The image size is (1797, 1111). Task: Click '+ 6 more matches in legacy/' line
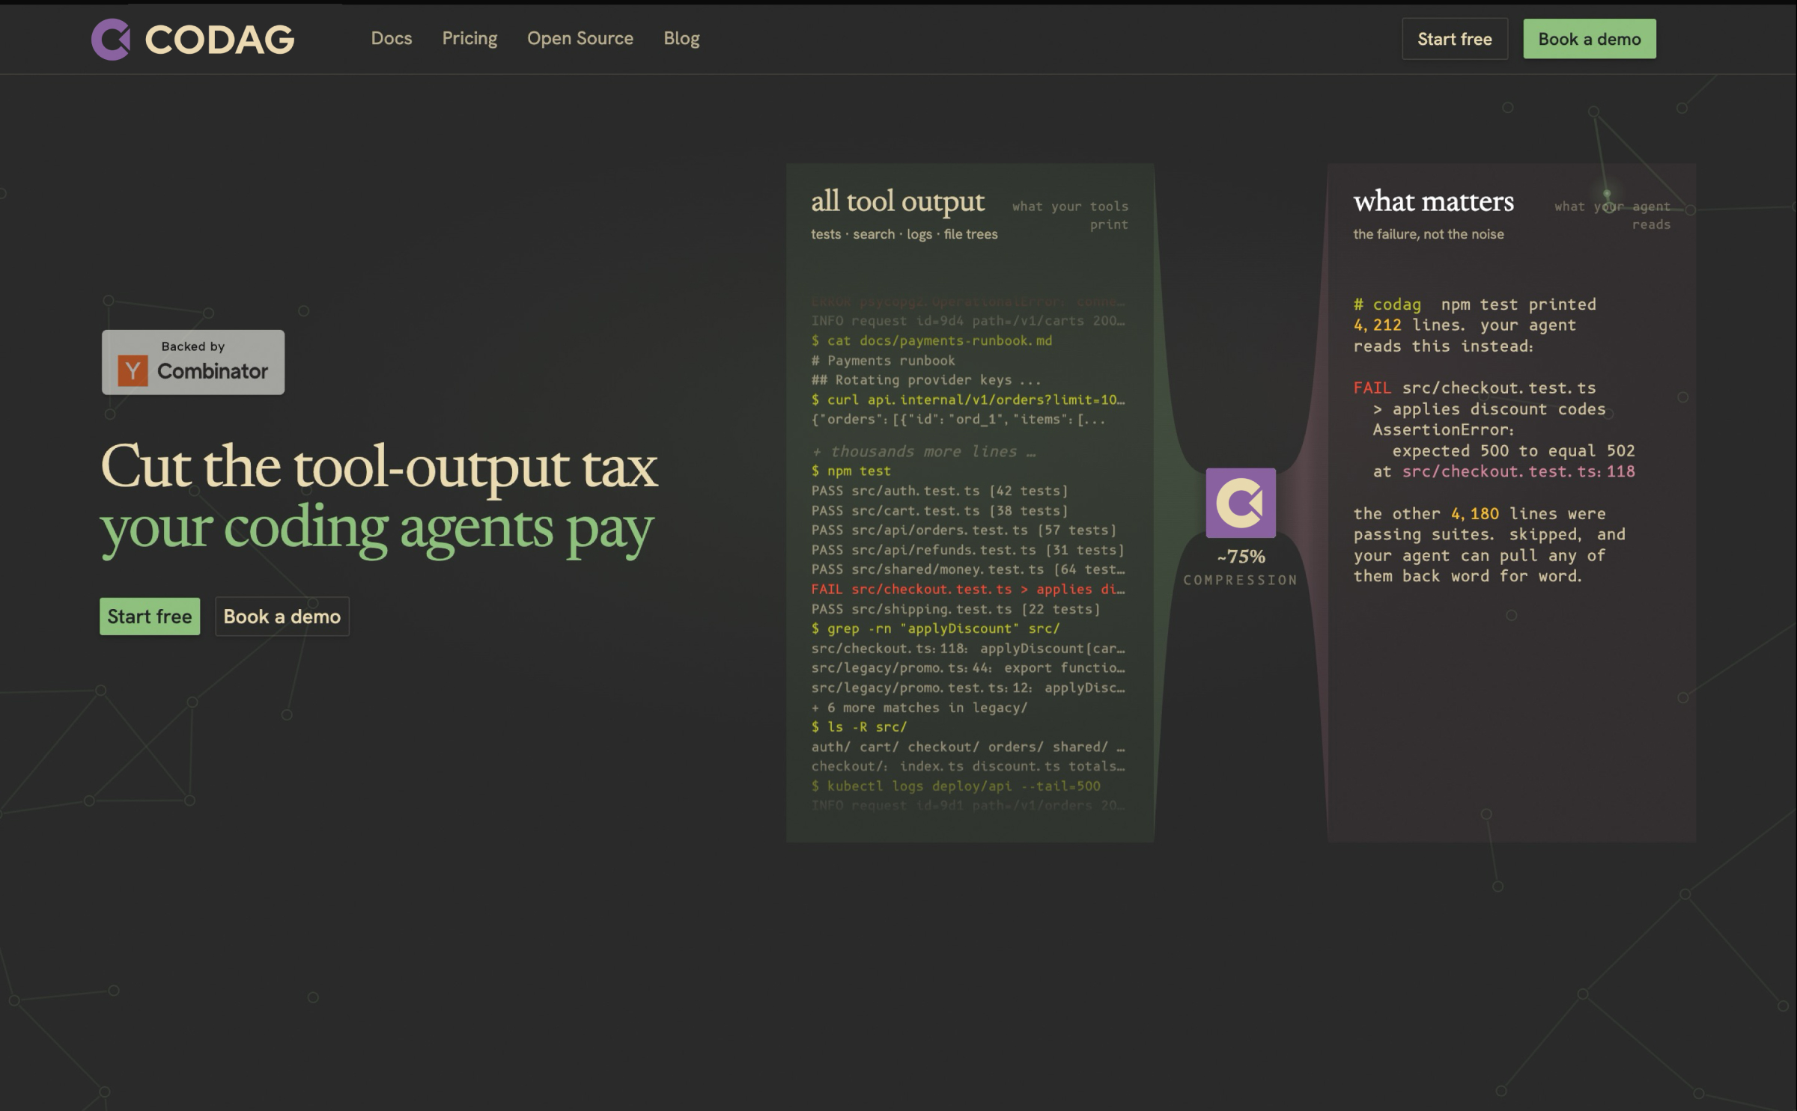[919, 708]
